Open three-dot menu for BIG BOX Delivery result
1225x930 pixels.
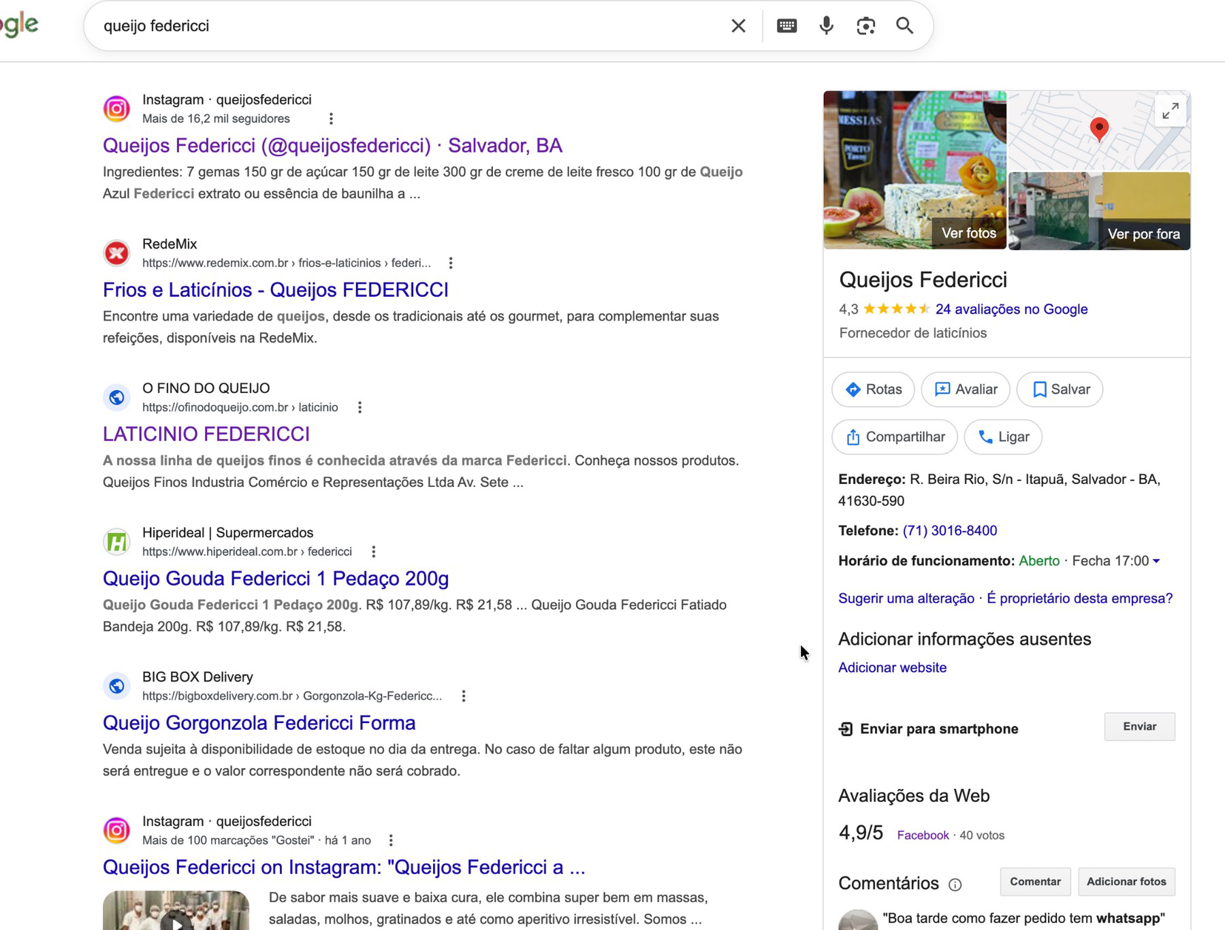pyautogui.click(x=464, y=696)
